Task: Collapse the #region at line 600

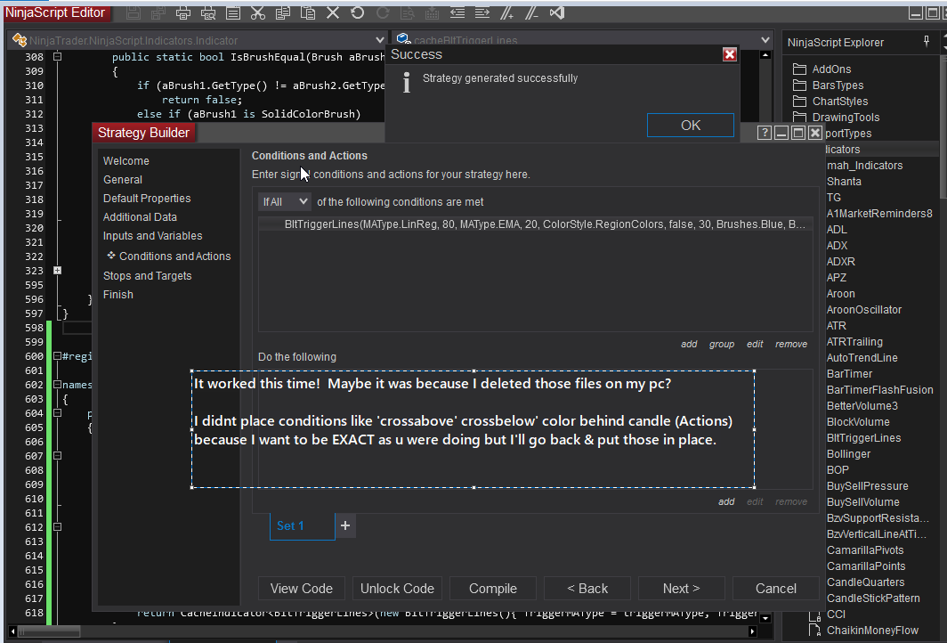Action: click(x=57, y=356)
